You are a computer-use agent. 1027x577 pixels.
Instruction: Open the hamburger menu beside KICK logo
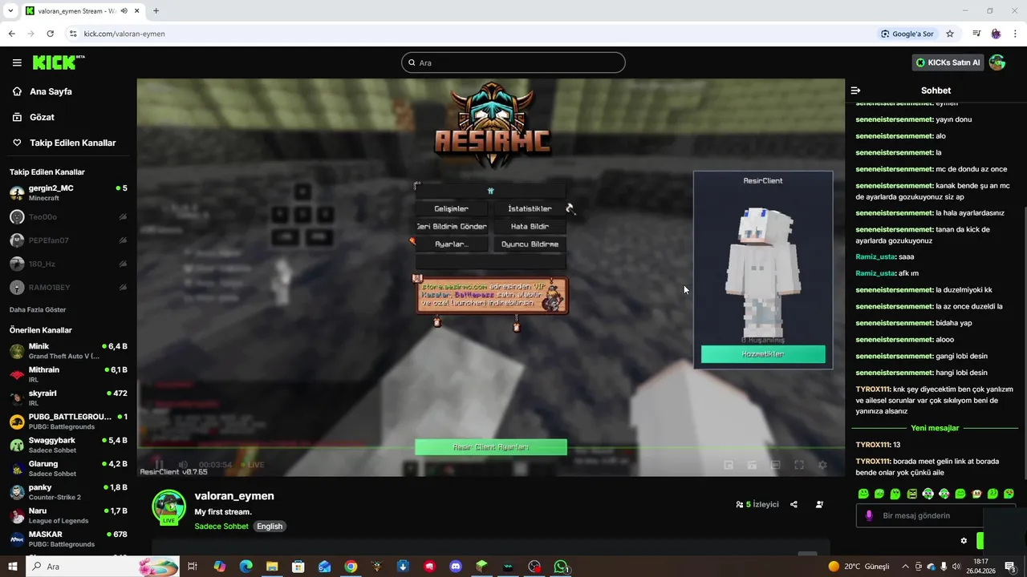(x=17, y=63)
